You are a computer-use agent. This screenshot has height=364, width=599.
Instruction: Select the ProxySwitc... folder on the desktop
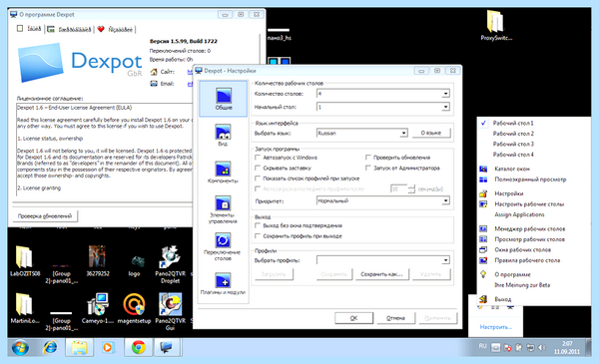(496, 25)
